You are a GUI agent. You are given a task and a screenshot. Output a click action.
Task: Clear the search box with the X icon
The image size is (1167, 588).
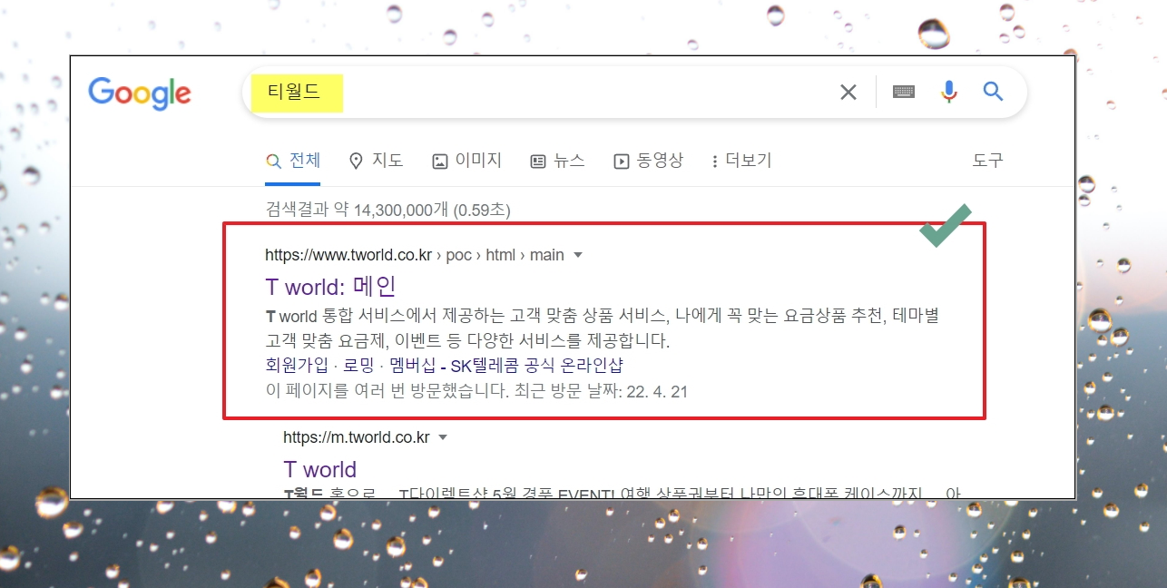tap(848, 92)
